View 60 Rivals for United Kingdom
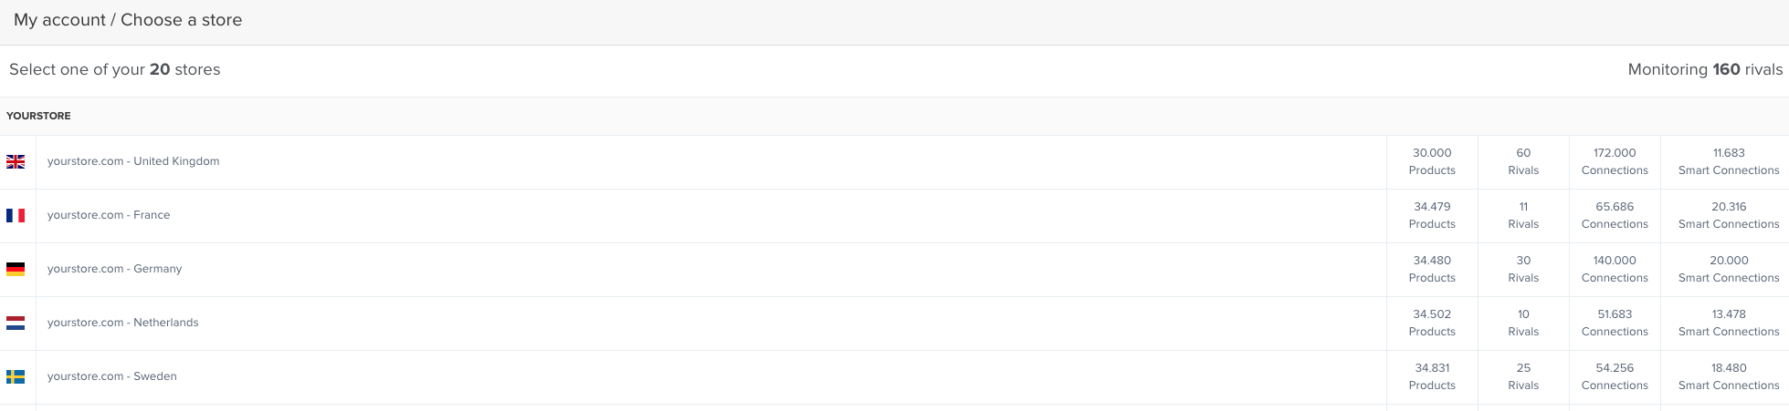The height and width of the screenshot is (411, 1789). click(x=1523, y=161)
